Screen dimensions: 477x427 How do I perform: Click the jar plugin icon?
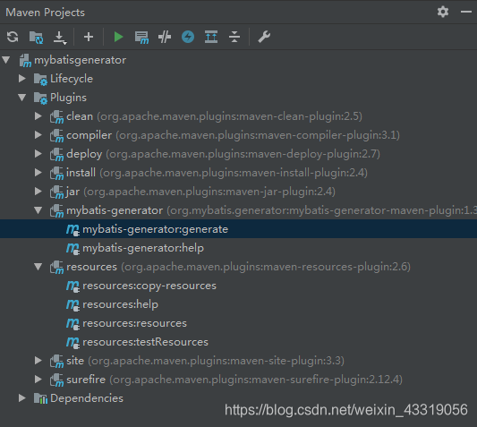57,192
